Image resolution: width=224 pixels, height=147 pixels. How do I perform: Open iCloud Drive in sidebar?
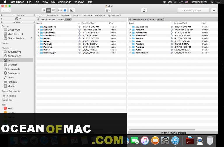[x=14, y=52]
